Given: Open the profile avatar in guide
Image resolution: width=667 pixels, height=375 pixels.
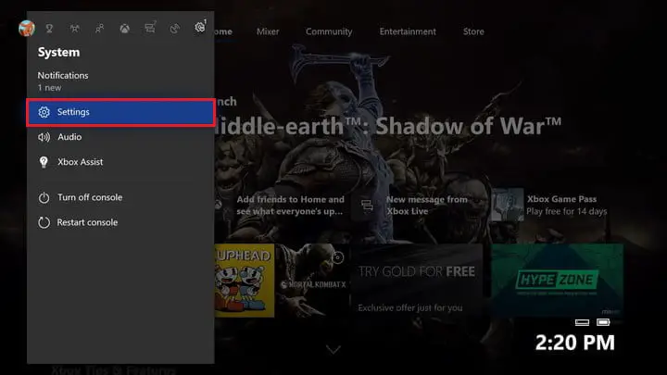Looking at the screenshot, I should tap(26, 29).
